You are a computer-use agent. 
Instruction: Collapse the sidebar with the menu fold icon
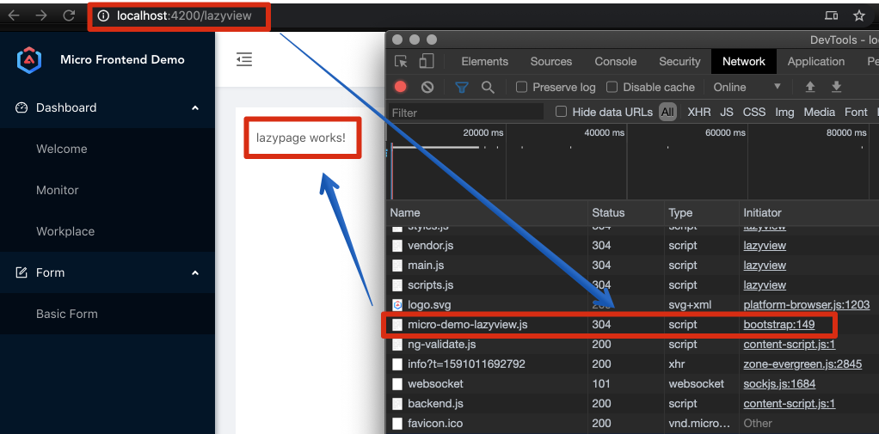tap(244, 58)
